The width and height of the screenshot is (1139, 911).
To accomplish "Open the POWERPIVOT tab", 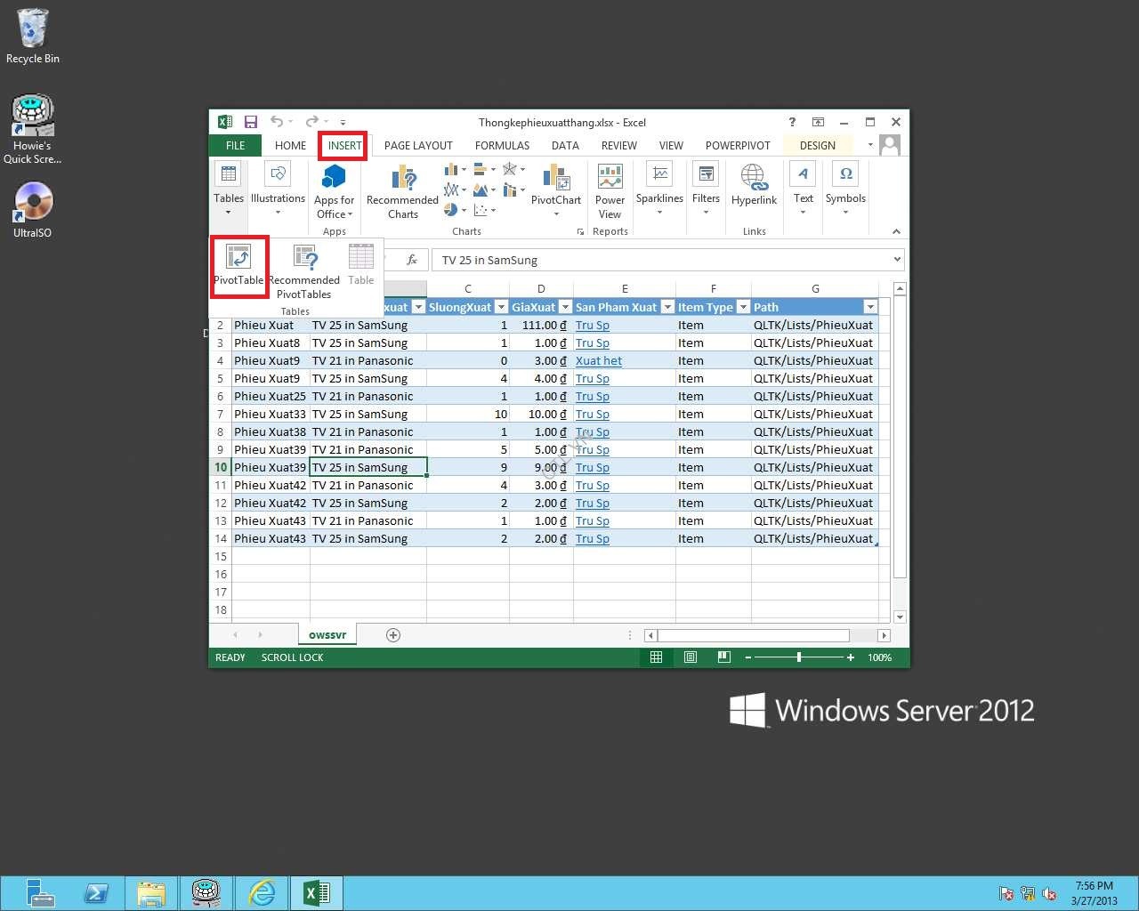I will point(738,145).
